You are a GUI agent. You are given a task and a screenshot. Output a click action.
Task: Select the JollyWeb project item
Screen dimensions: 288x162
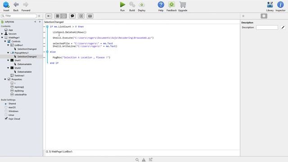click(x=9, y=22)
